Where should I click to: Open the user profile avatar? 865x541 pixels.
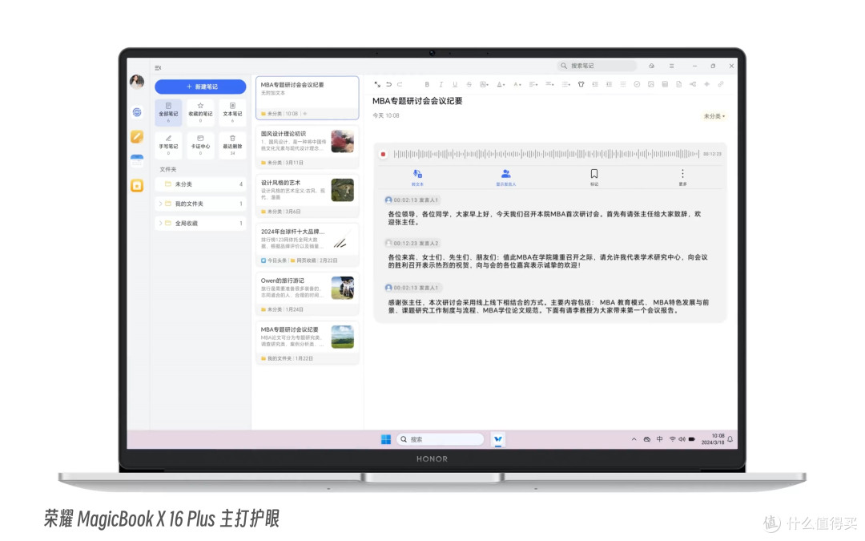tap(137, 82)
